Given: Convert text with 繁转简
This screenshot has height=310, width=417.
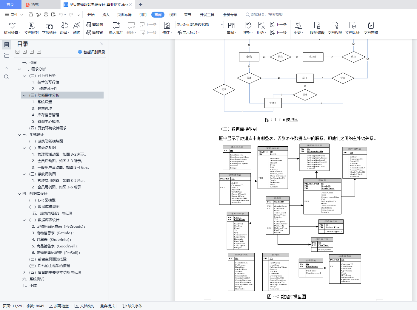Looking at the screenshot, I should [95, 24].
